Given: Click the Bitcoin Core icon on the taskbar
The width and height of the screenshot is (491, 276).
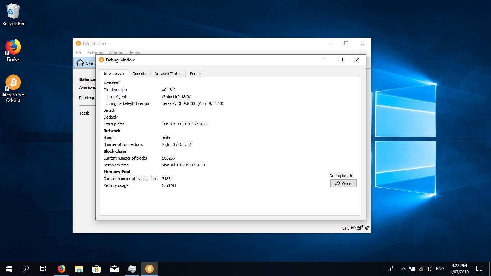Looking at the screenshot, I should click(149, 268).
